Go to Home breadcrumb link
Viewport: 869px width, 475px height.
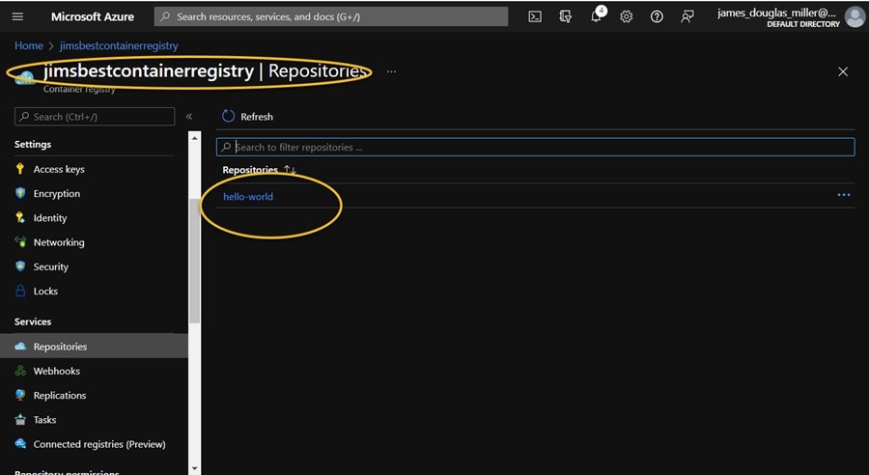(x=29, y=45)
